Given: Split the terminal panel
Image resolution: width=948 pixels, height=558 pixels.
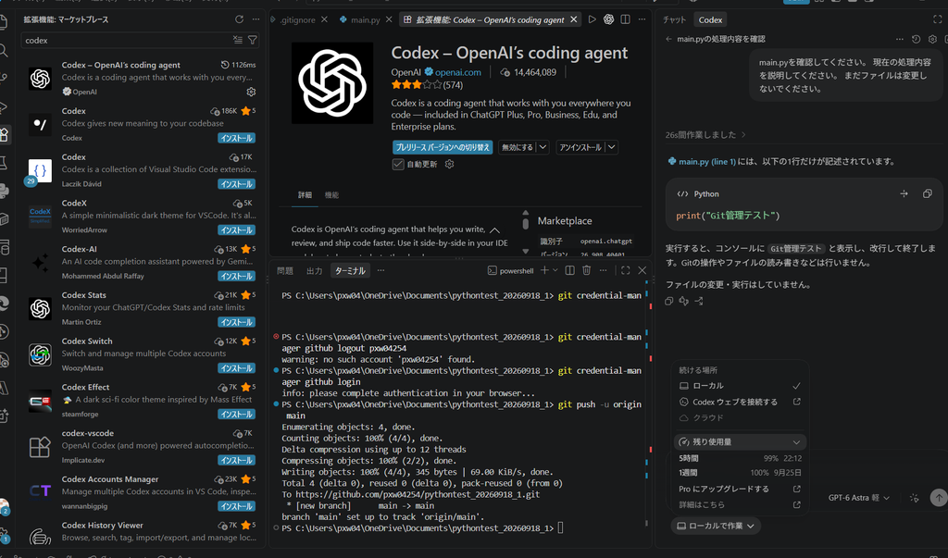Looking at the screenshot, I should click(569, 270).
